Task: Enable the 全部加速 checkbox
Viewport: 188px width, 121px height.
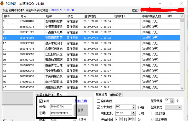Action: 98,101
